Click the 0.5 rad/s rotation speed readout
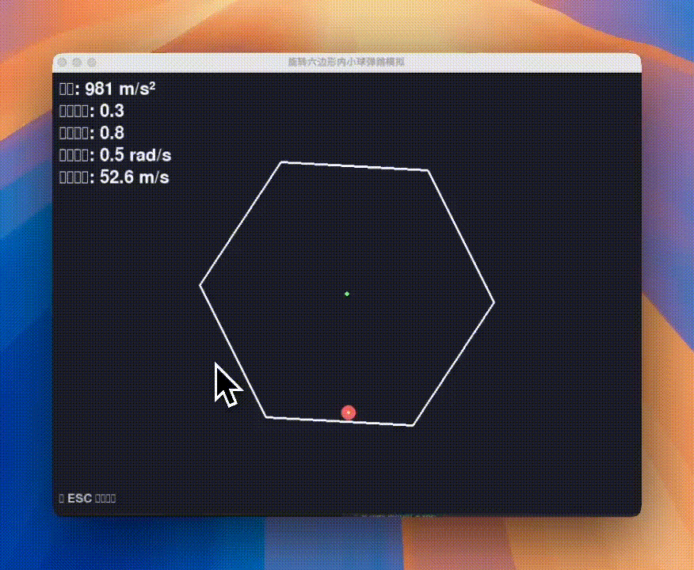The height and width of the screenshot is (570, 694). pyautogui.click(x=115, y=155)
